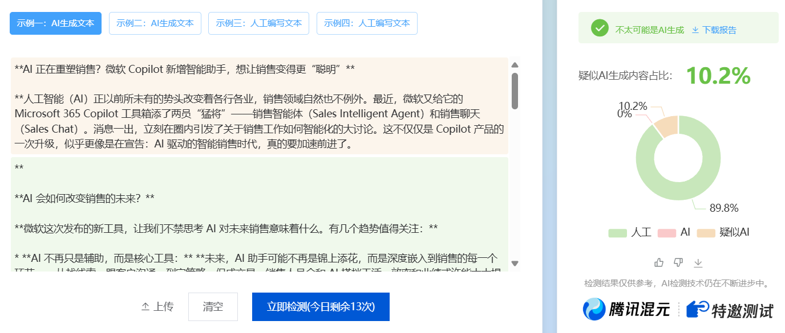Viewport: 785px width, 333px height.
Task: Switch to 示例二：AI生成文本 tab
Action: [155, 23]
